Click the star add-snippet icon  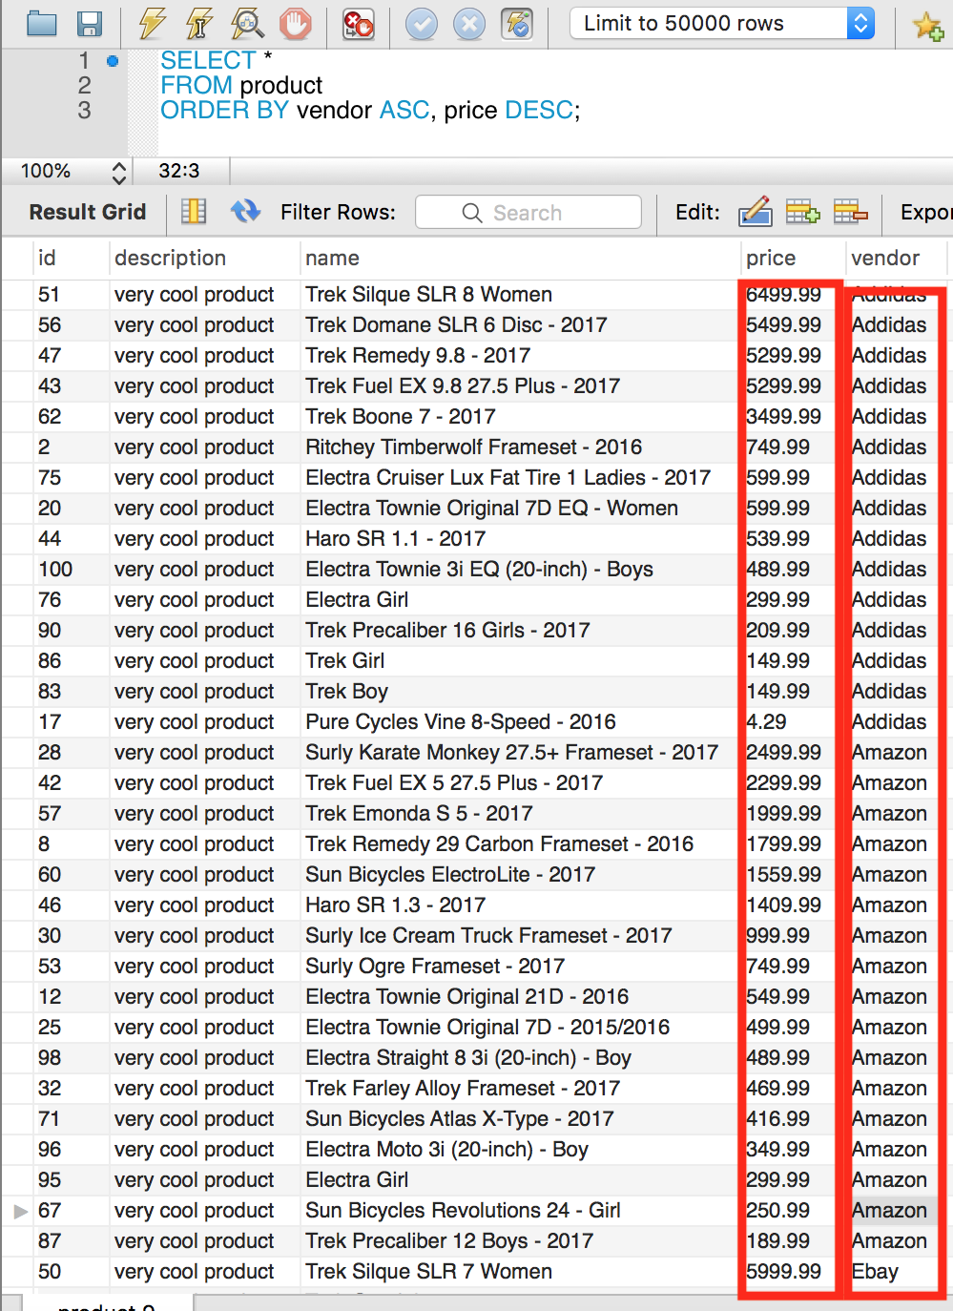click(x=928, y=25)
